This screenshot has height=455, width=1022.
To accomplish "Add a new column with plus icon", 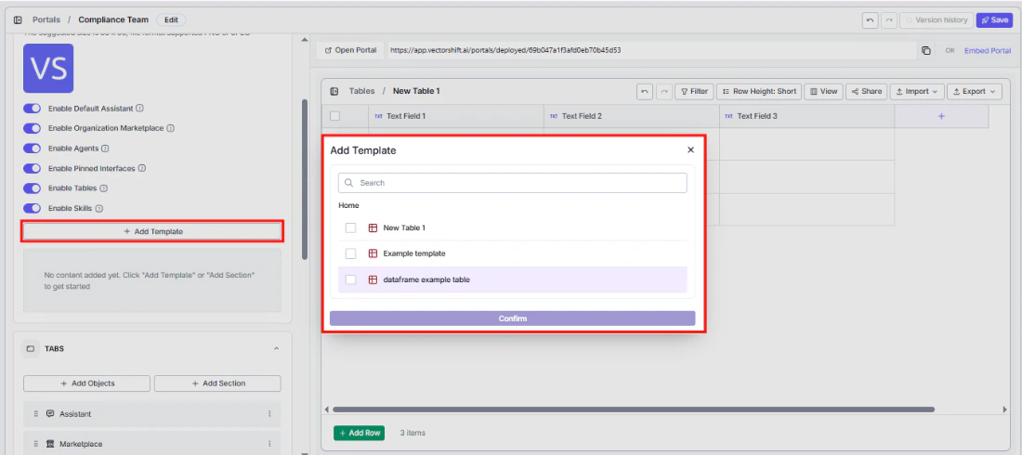I will pyautogui.click(x=941, y=116).
